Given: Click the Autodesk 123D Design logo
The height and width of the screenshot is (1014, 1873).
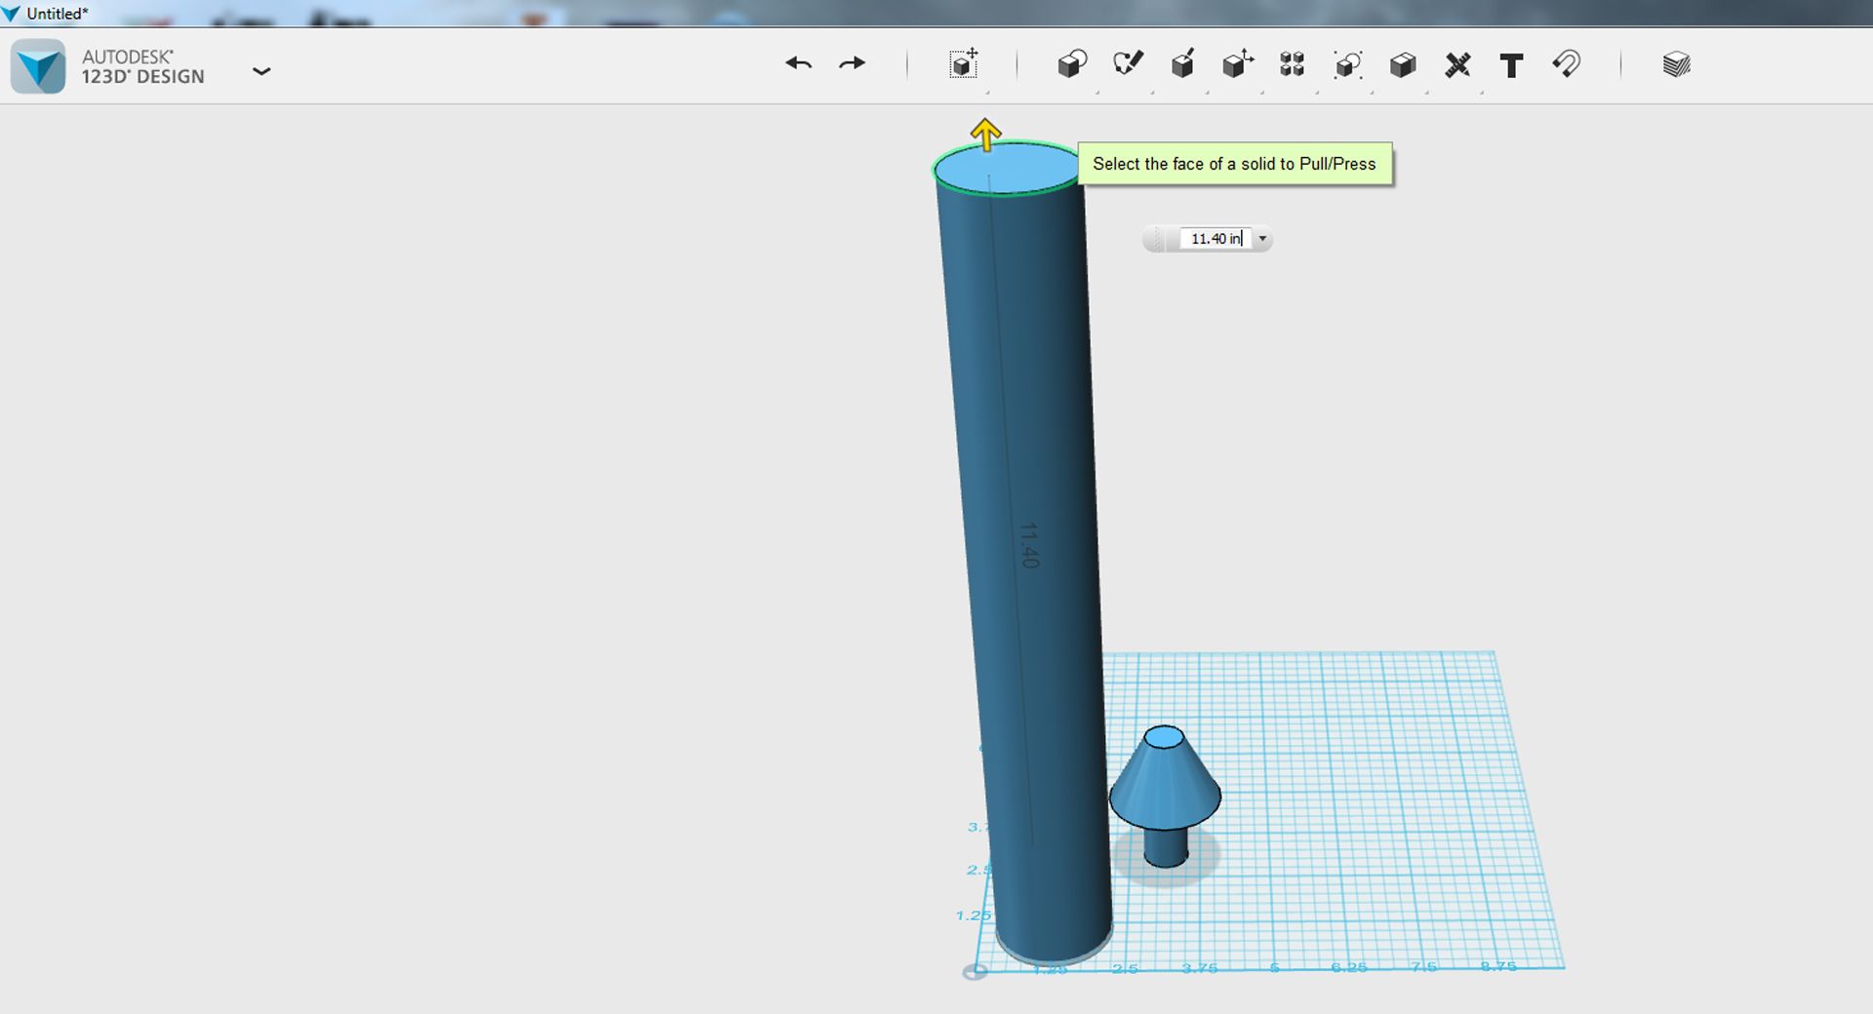Looking at the screenshot, I should click(x=38, y=66).
